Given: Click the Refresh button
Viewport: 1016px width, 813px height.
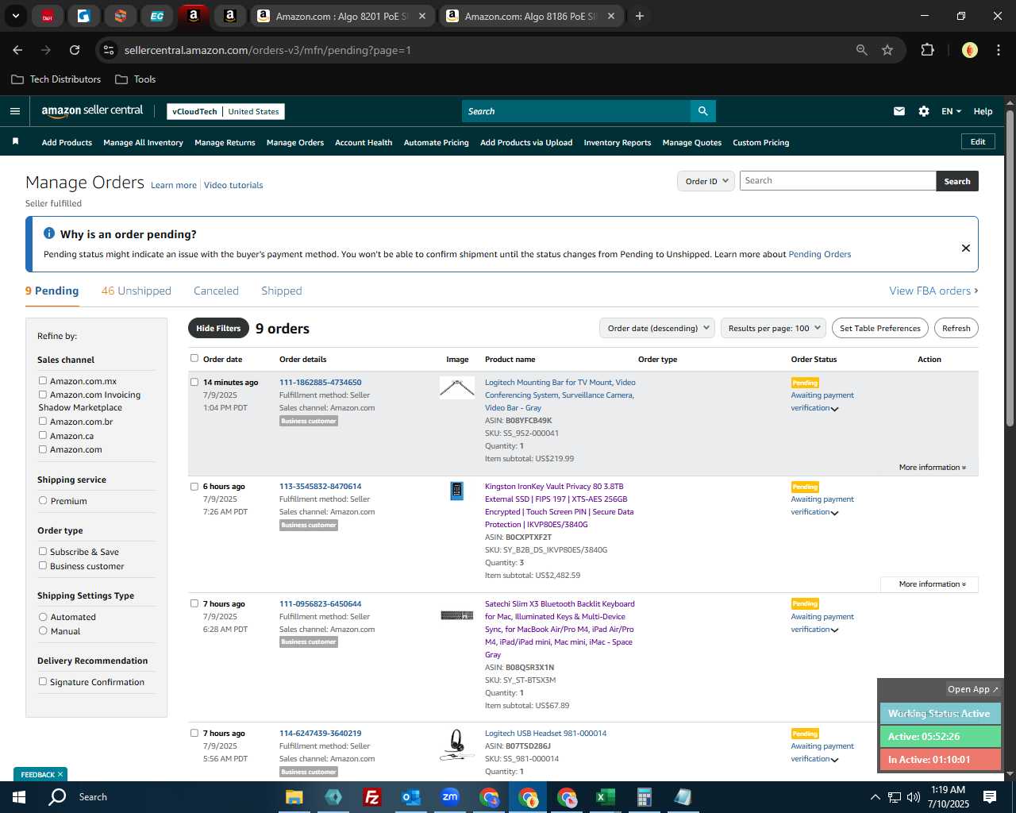Looking at the screenshot, I should 956,328.
